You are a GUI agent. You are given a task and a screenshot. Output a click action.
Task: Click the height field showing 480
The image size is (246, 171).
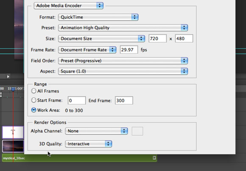184,39
